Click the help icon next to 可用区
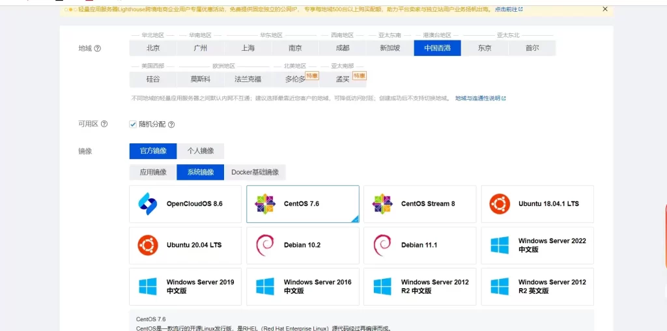 point(104,124)
